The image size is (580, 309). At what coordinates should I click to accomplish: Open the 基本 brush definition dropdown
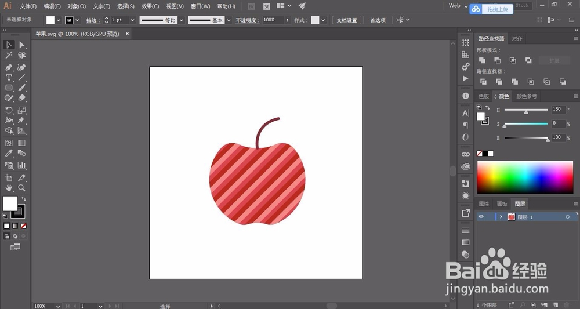point(229,20)
